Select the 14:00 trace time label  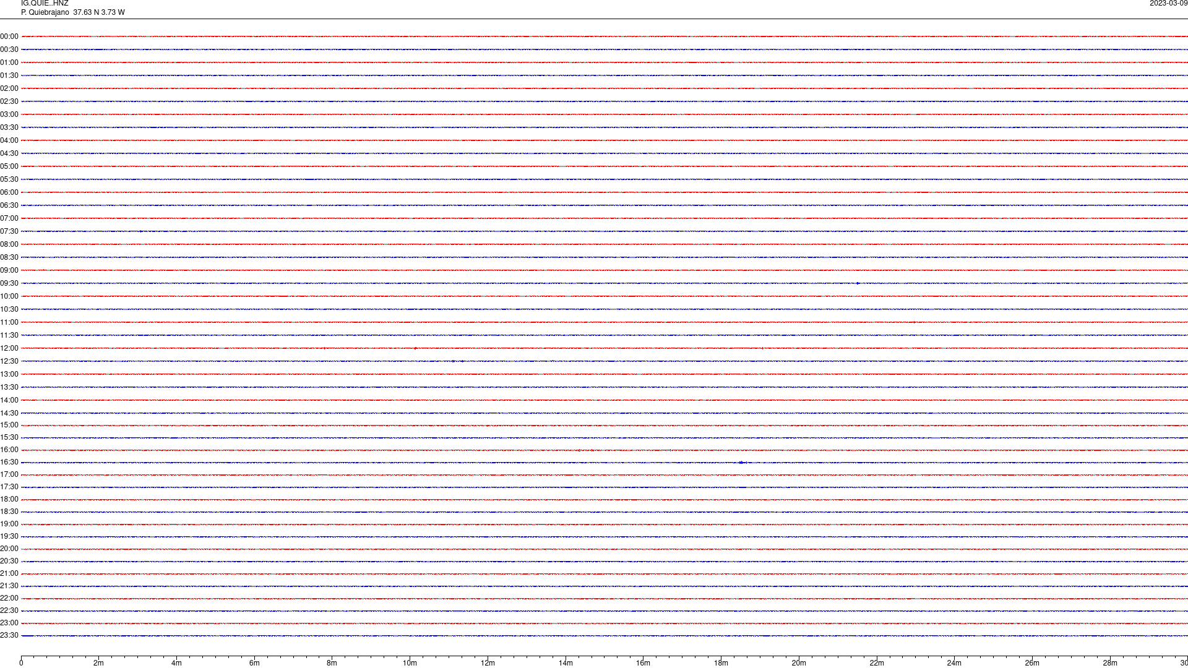(9, 400)
